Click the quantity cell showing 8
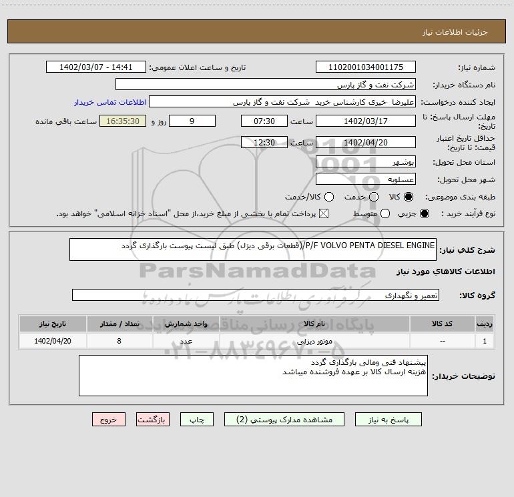 pyautogui.click(x=119, y=341)
